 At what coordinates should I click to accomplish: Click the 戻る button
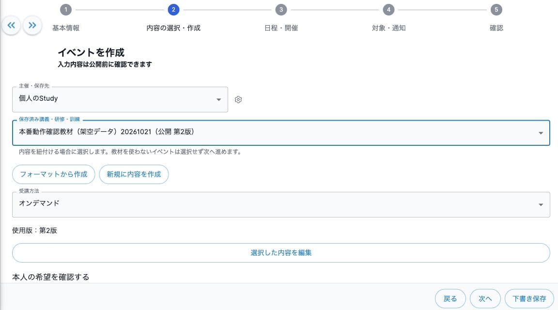pos(450,298)
